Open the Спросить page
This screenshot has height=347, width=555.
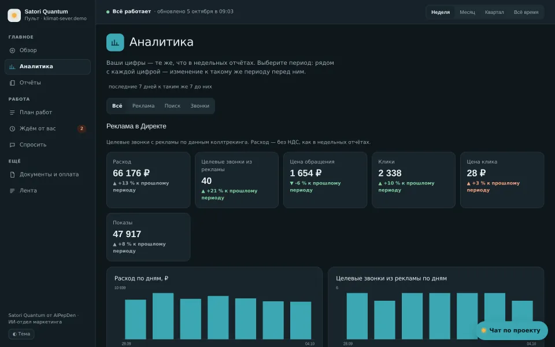pyautogui.click(x=47, y=145)
